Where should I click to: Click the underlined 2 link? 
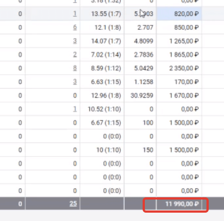click(75, 54)
